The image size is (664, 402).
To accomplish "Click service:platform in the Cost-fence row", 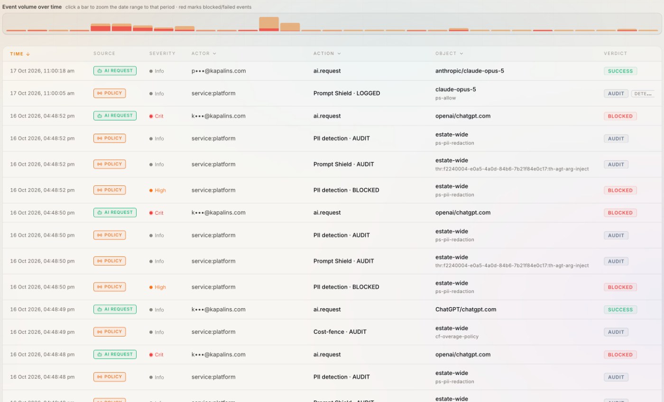I will click(x=213, y=332).
